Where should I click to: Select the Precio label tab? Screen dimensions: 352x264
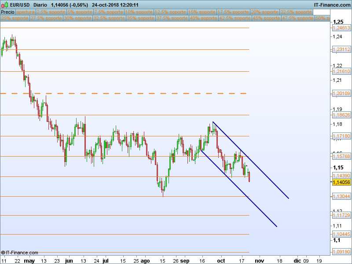8,12
